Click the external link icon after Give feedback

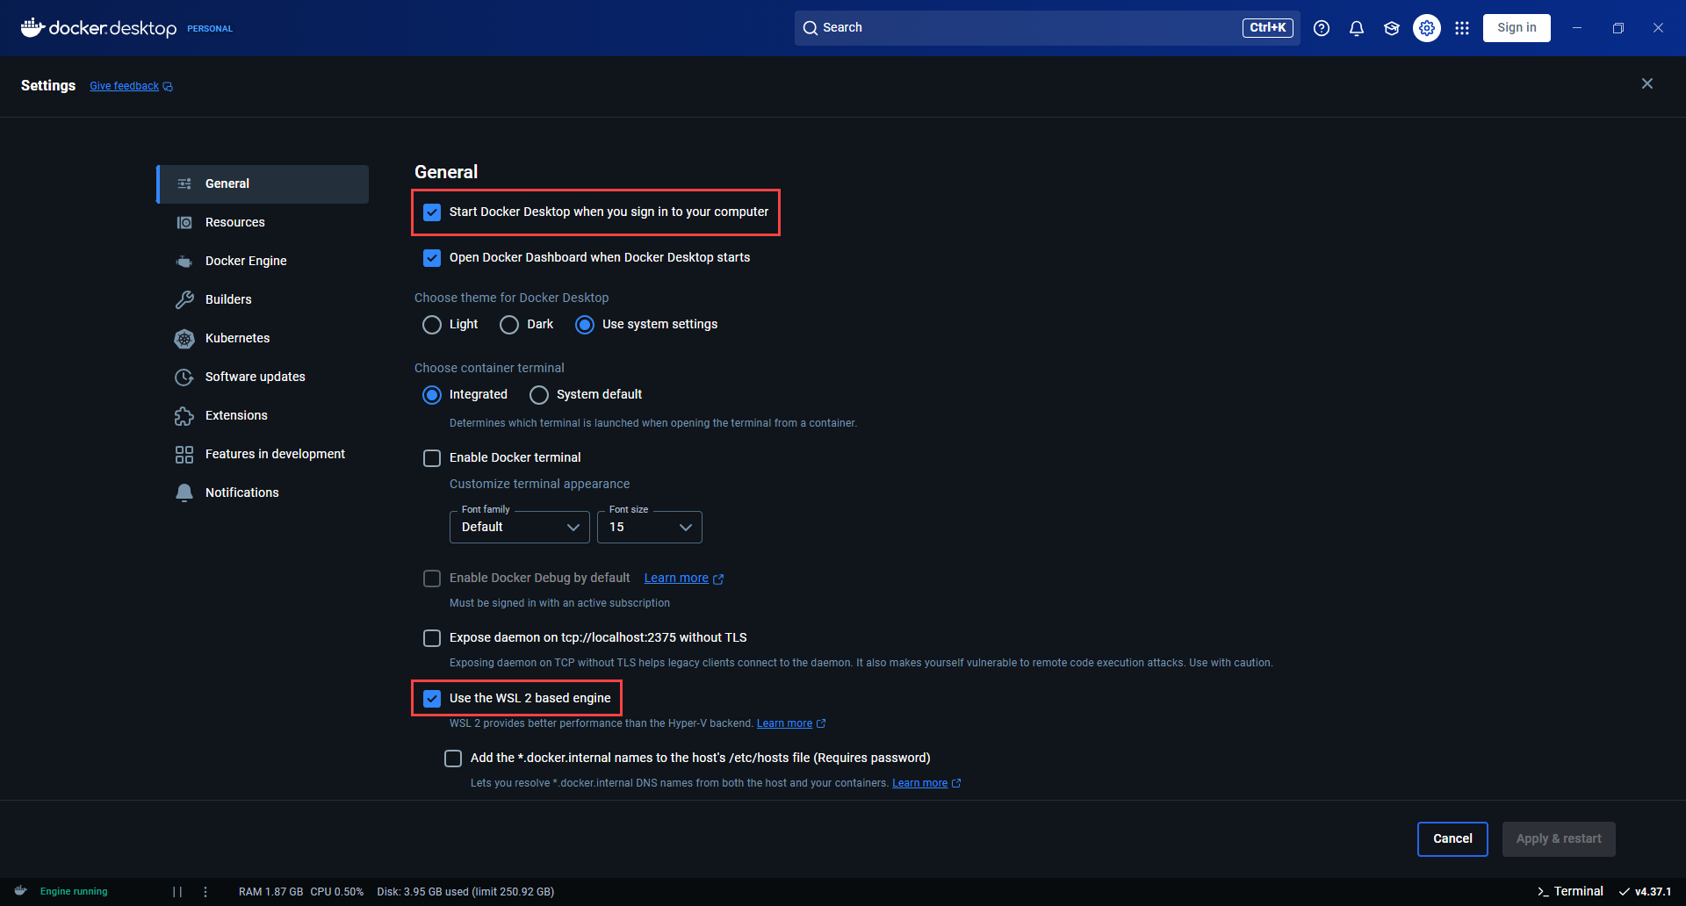pyautogui.click(x=168, y=86)
